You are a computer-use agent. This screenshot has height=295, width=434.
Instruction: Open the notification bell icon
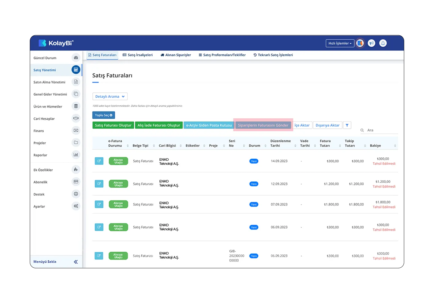383,43
